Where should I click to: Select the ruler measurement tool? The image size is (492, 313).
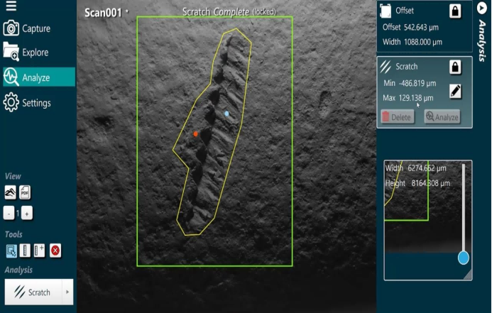coord(25,251)
